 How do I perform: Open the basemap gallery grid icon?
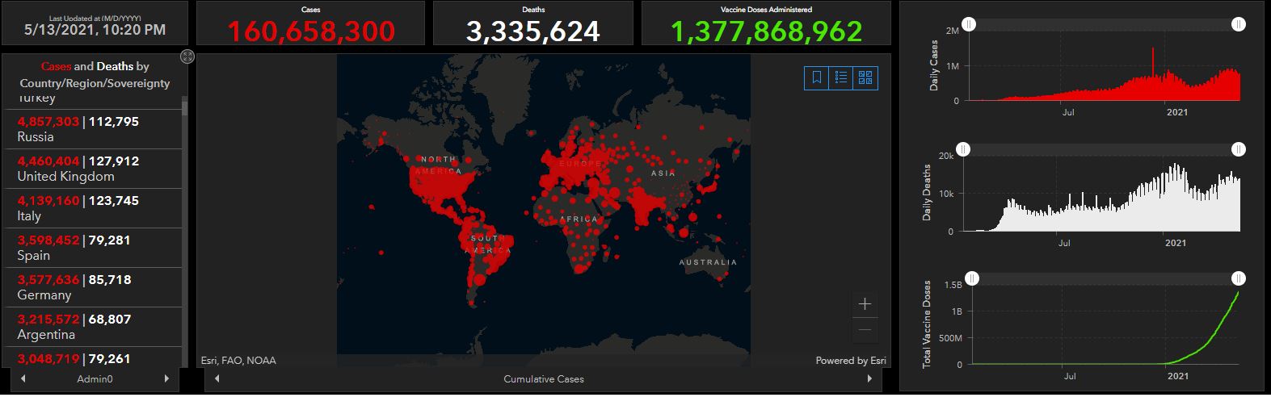(865, 77)
